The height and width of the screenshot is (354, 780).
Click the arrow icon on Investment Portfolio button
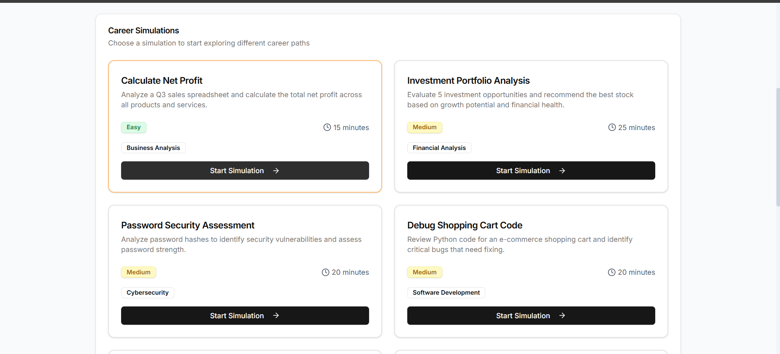(x=562, y=171)
